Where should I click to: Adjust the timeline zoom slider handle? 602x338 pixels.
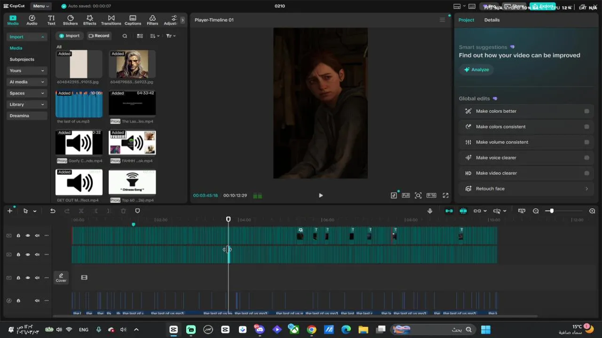click(x=552, y=211)
